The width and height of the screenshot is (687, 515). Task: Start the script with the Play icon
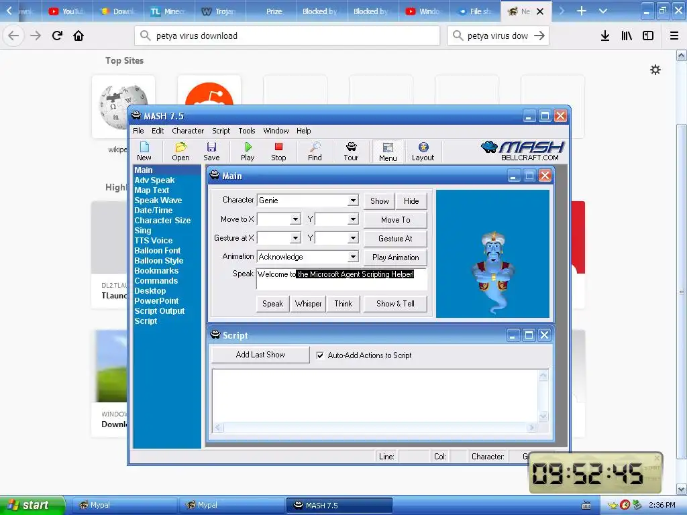pyautogui.click(x=248, y=152)
